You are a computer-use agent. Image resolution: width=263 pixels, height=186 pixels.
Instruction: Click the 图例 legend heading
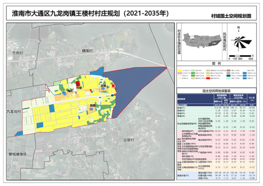216,64
